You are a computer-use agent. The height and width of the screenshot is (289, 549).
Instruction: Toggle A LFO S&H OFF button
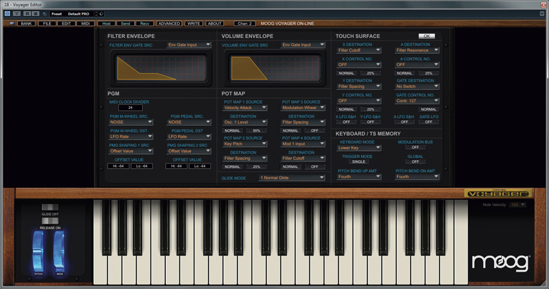[x=404, y=122]
